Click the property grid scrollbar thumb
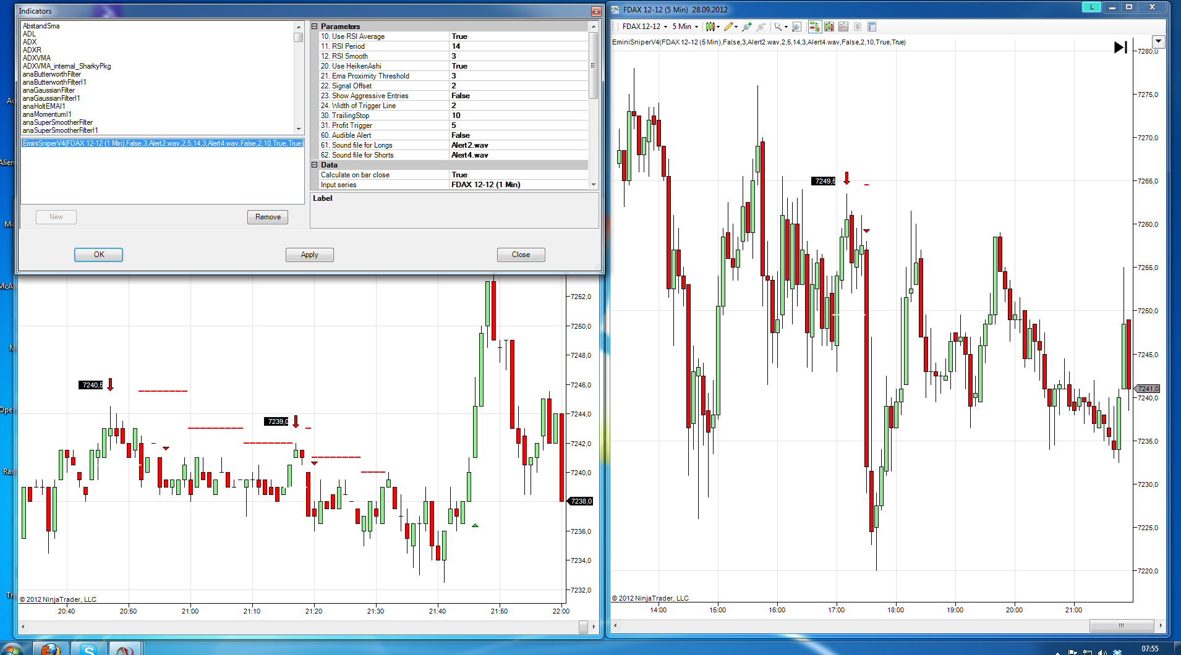The image size is (1181, 655). (594, 65)
